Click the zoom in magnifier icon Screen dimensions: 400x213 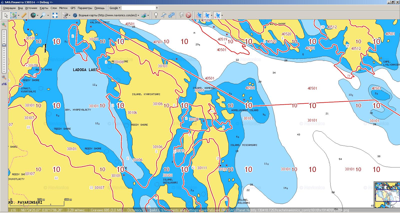point(4,25)
